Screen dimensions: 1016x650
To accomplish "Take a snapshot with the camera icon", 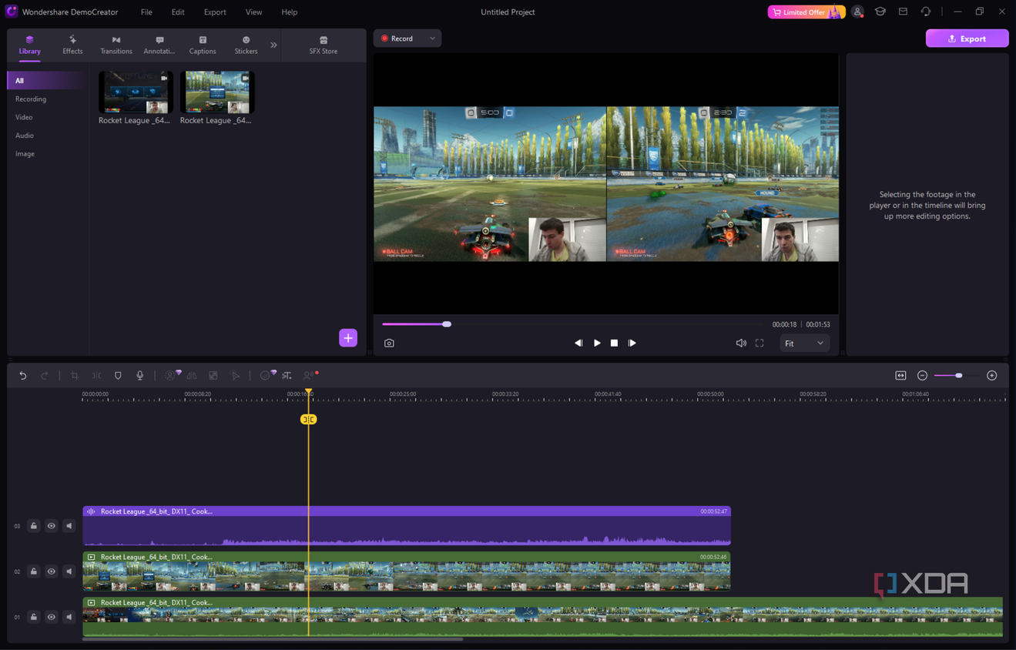I will [389, 343].
